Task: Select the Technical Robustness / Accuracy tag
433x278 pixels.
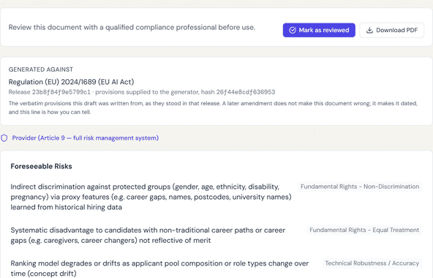Action: coord(372,263)
